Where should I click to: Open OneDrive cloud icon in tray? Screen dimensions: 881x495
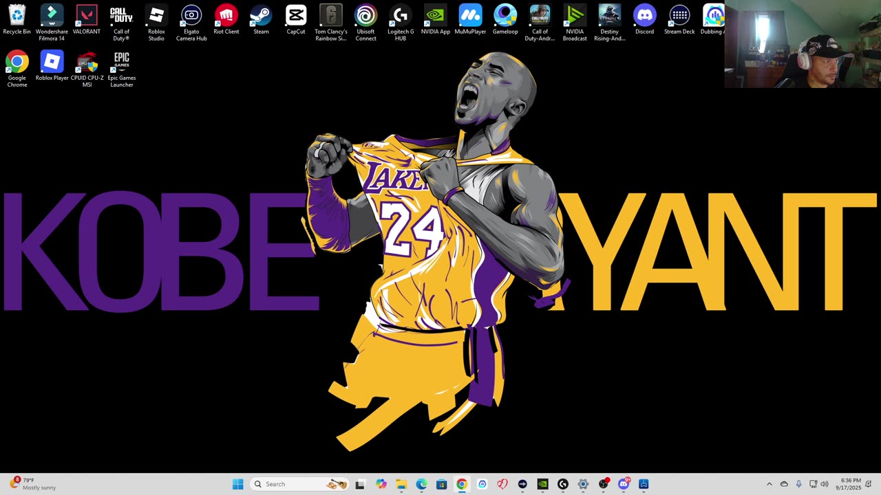coord(784,484)
